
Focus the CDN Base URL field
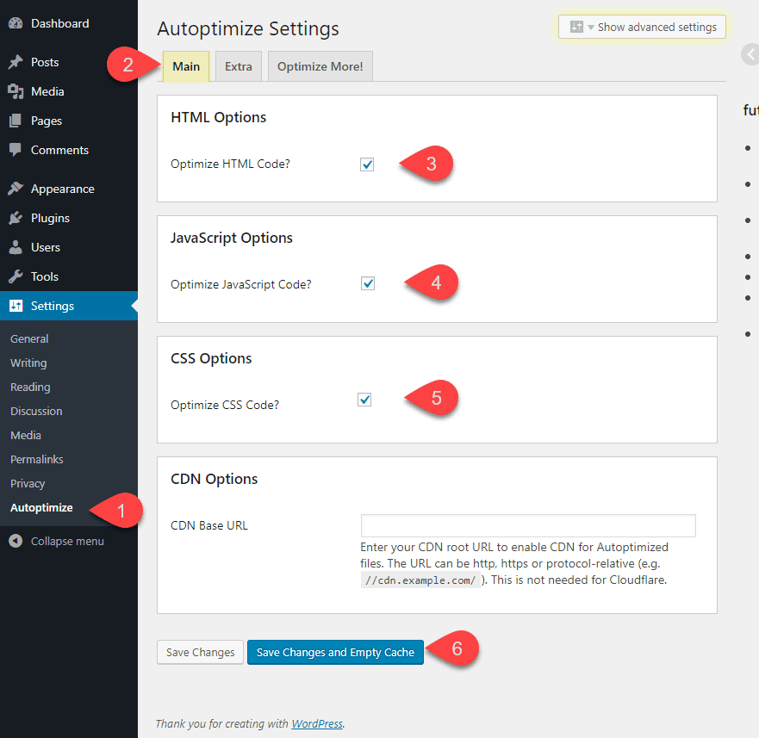527,525
